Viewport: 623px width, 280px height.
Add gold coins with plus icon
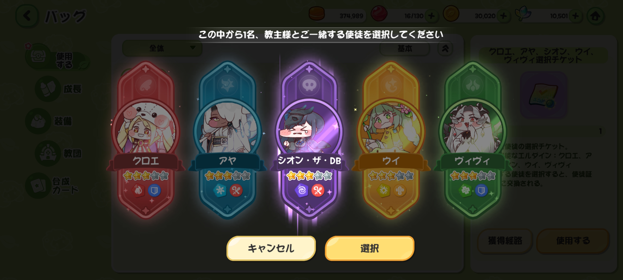[x=503, y=16]
